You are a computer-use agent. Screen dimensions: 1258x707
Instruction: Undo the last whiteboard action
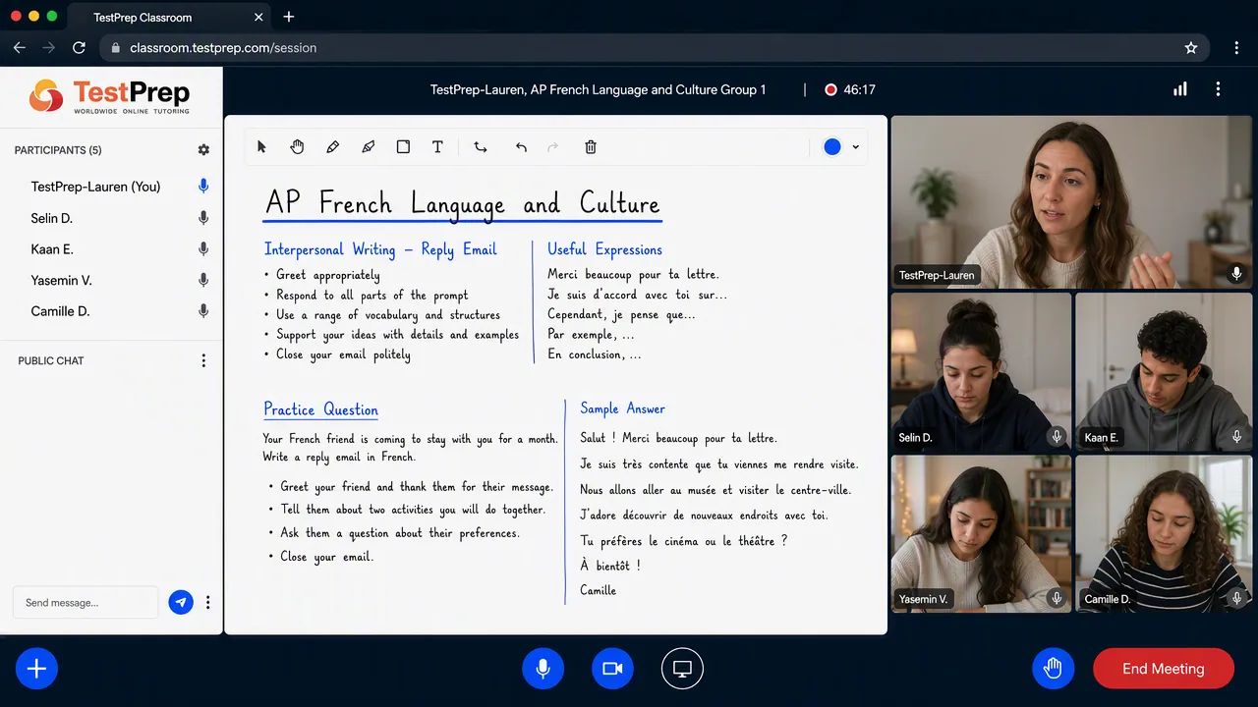coord(521,147)
